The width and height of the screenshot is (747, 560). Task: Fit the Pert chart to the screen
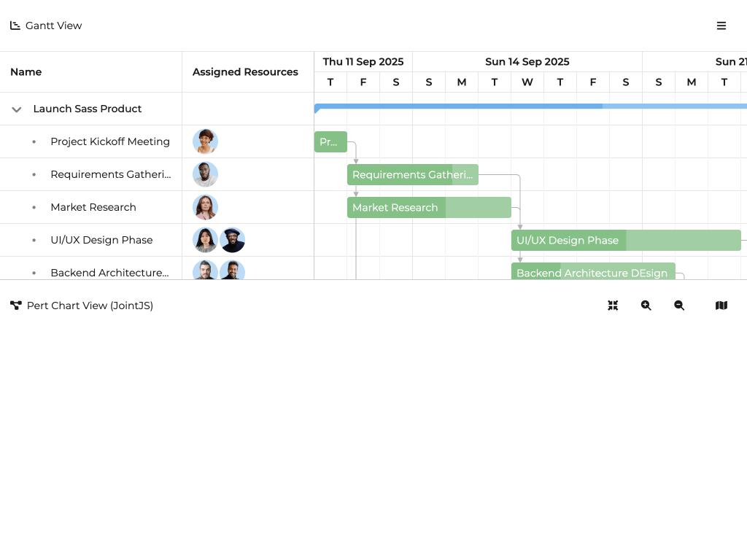point(613,306)
